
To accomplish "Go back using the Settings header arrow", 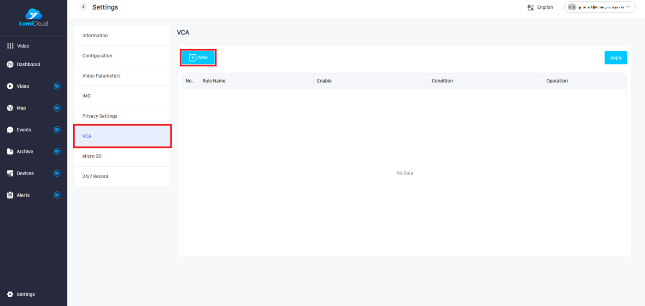I will tap(83, 7).
